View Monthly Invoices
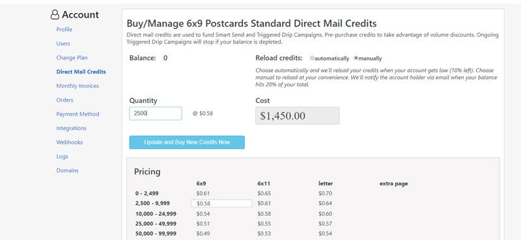This screenshot has height=240, width=521. point(77,86)
